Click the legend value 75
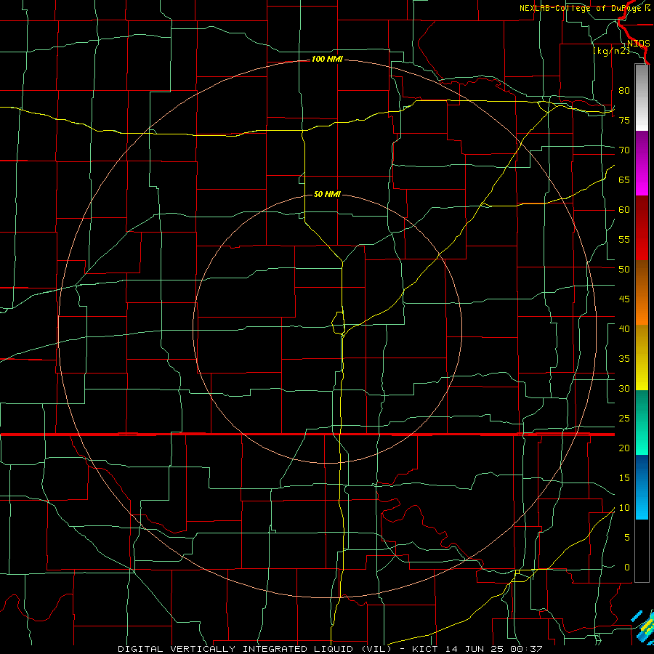 pyautogui.click(x=624, y=120)
